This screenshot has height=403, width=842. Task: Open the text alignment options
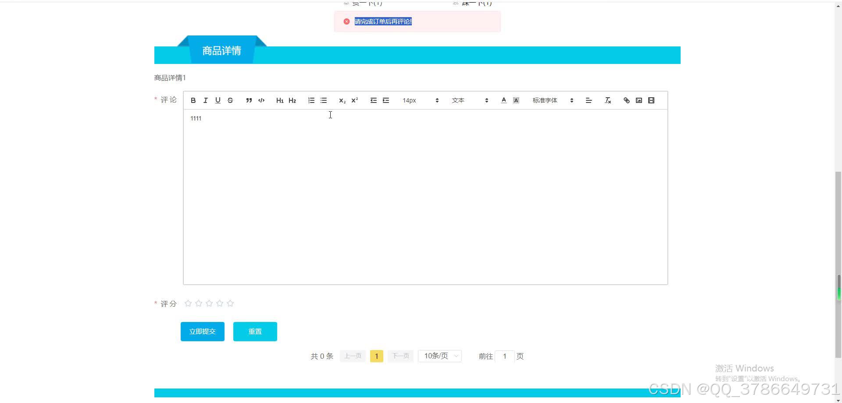[x=589, y=100]
